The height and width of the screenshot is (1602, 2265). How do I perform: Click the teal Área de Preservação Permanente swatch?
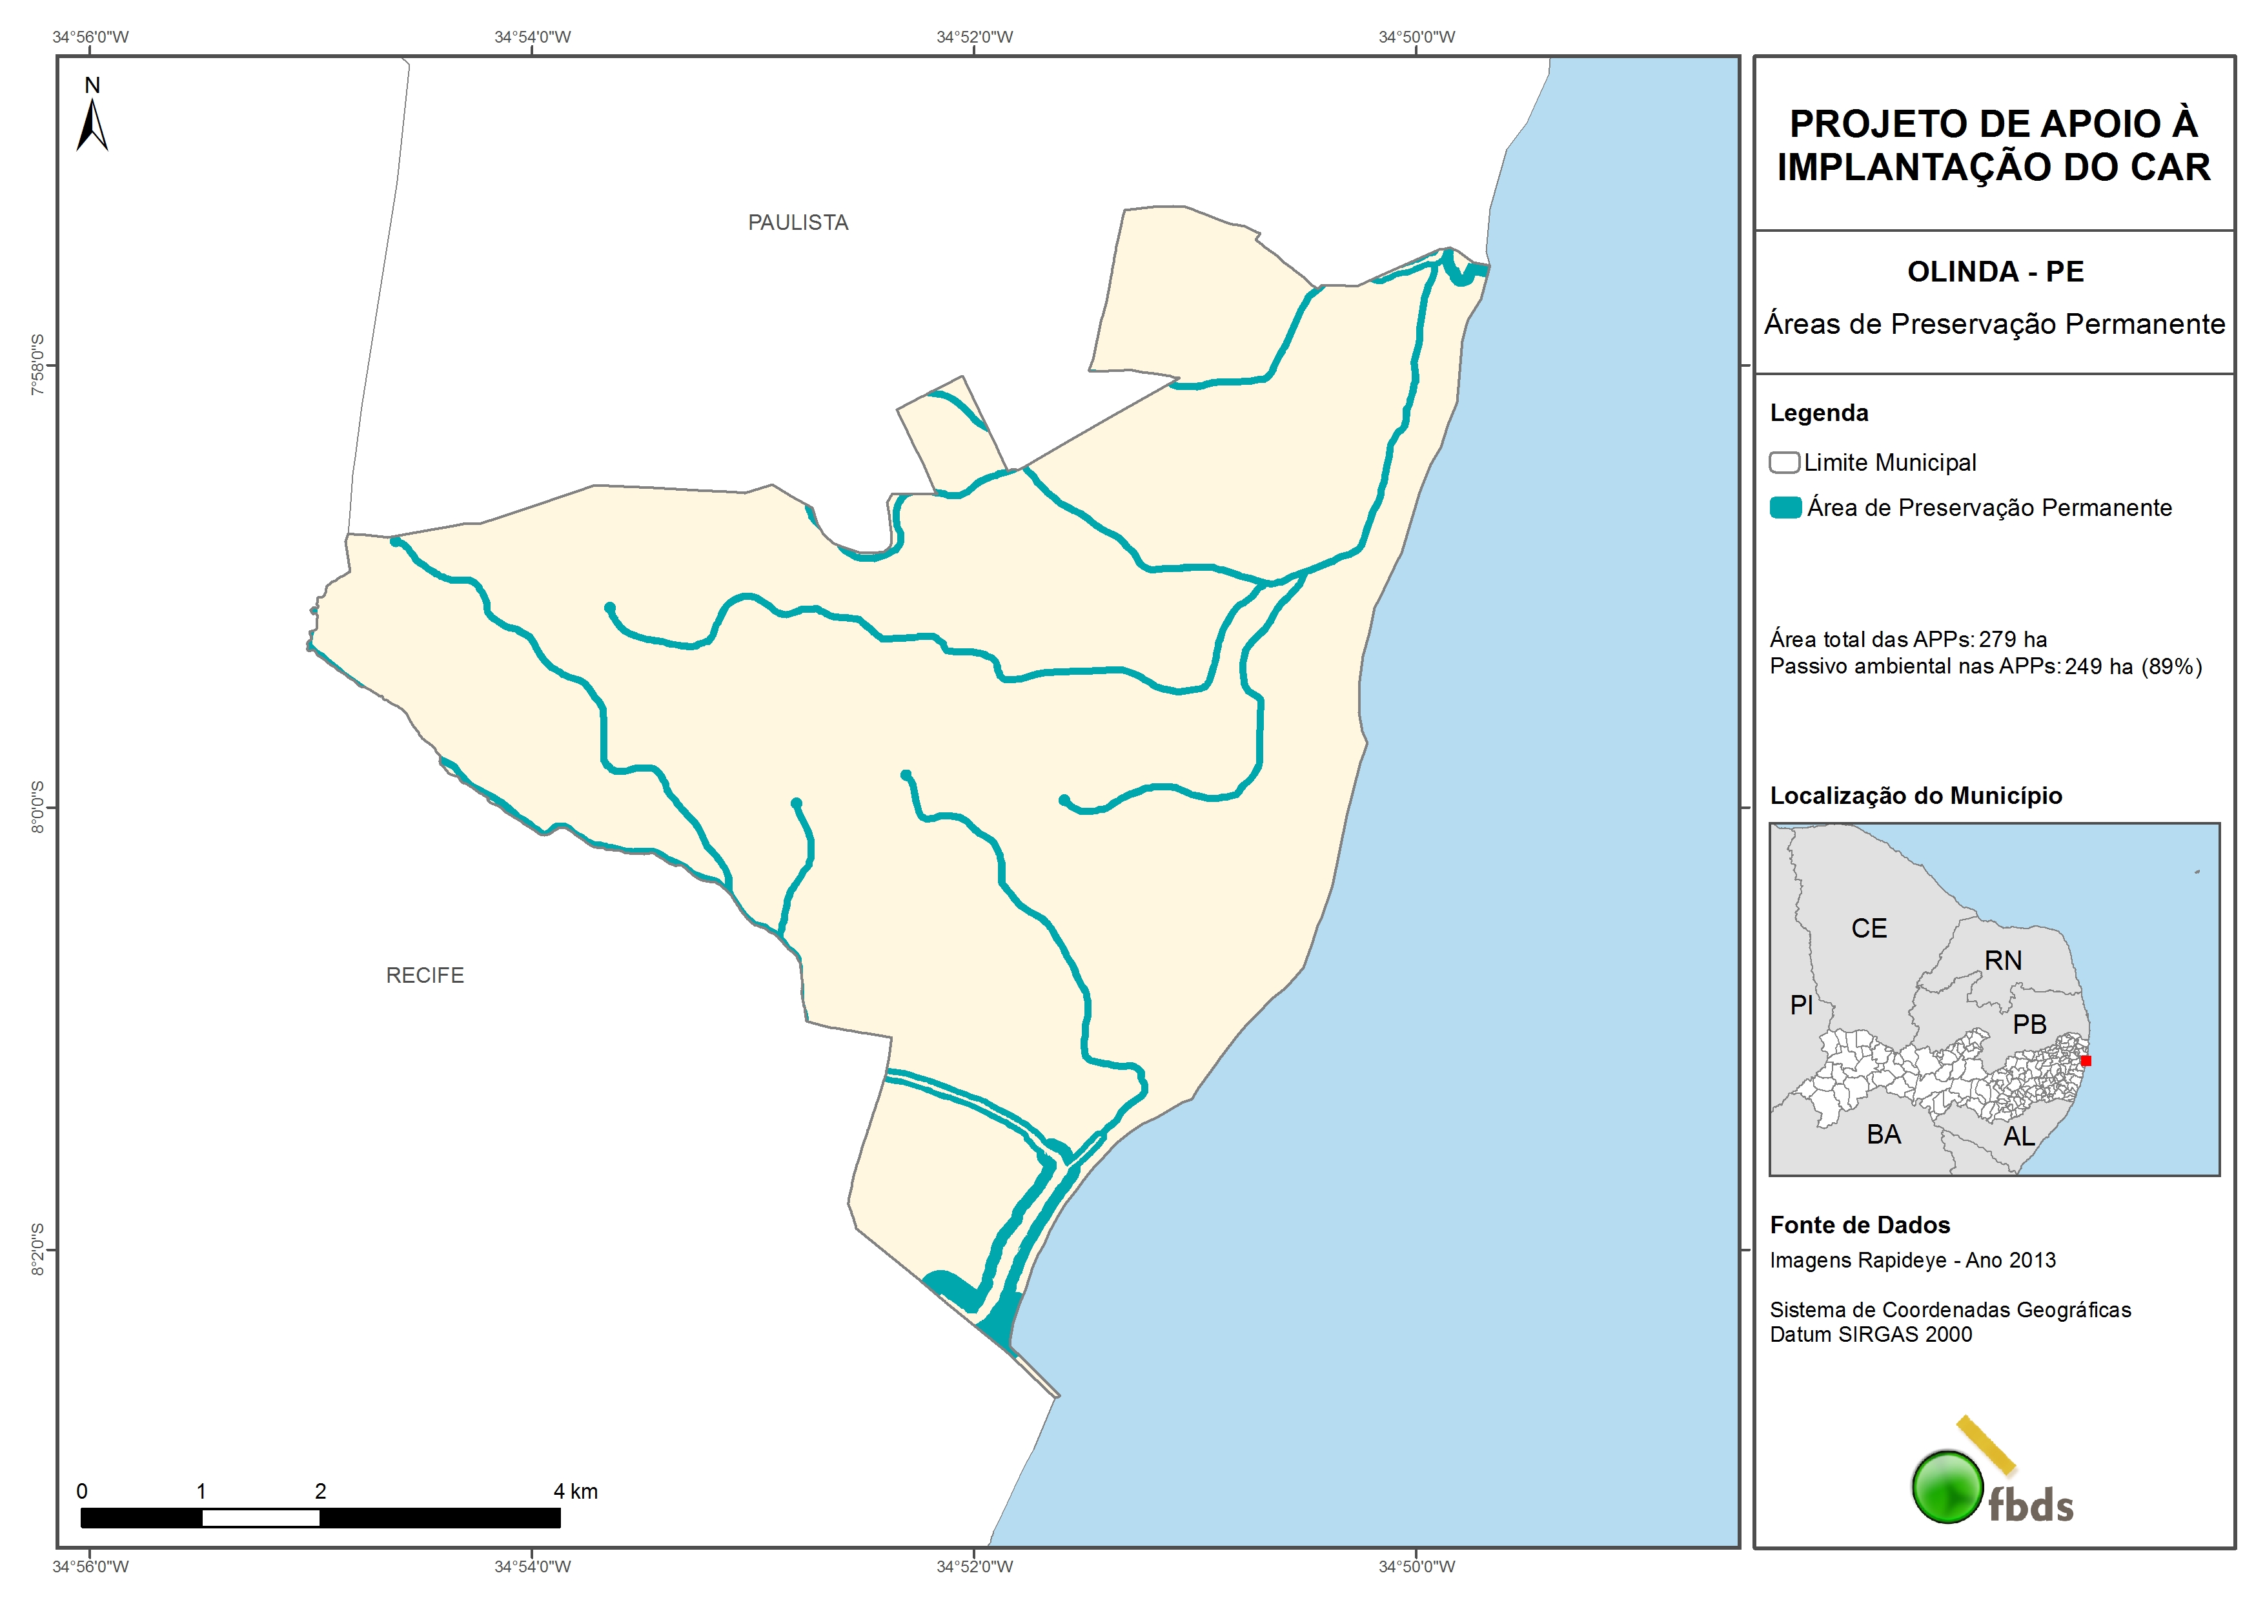point(1785,508)
